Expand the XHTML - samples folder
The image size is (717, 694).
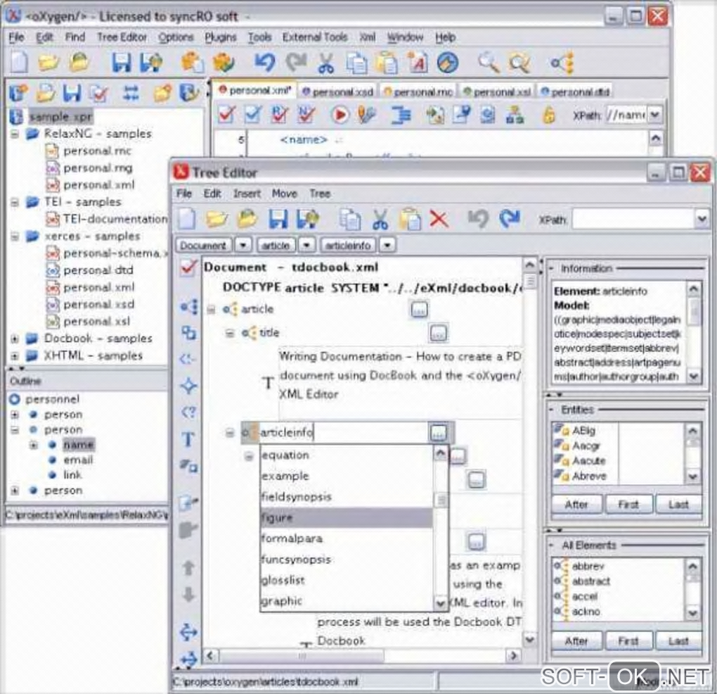click(x=15, y=355)
